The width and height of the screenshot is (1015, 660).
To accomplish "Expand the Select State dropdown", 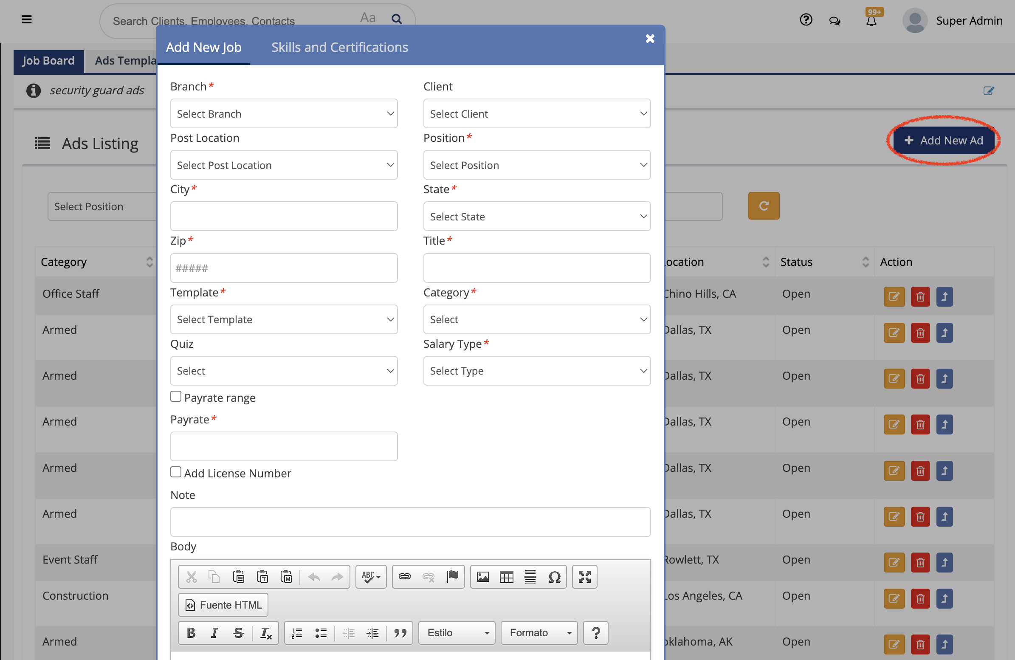I will [x=536, y=216].
